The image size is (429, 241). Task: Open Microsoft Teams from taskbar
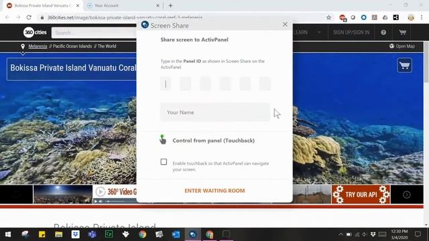coord(93,234)
